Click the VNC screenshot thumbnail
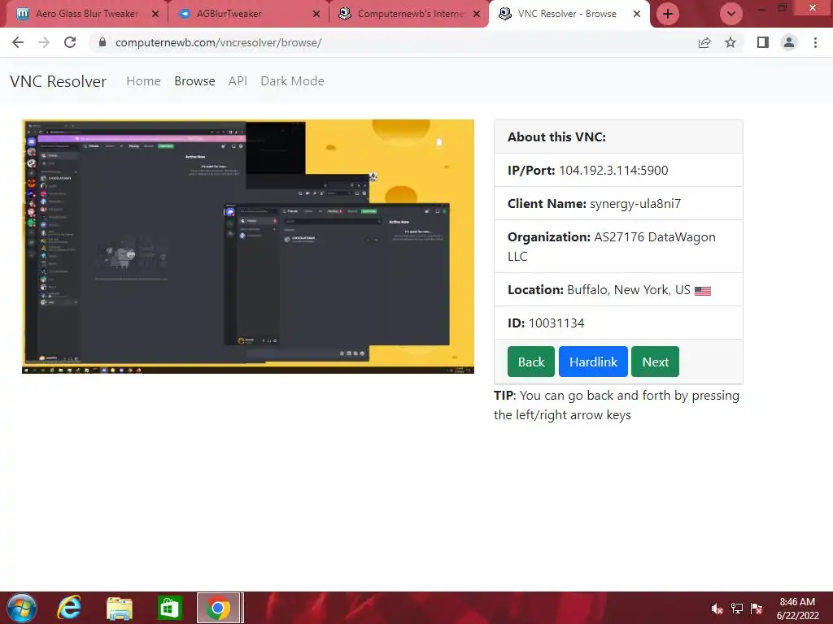This screenshot has height=624, width=833. tap(247, 247)
